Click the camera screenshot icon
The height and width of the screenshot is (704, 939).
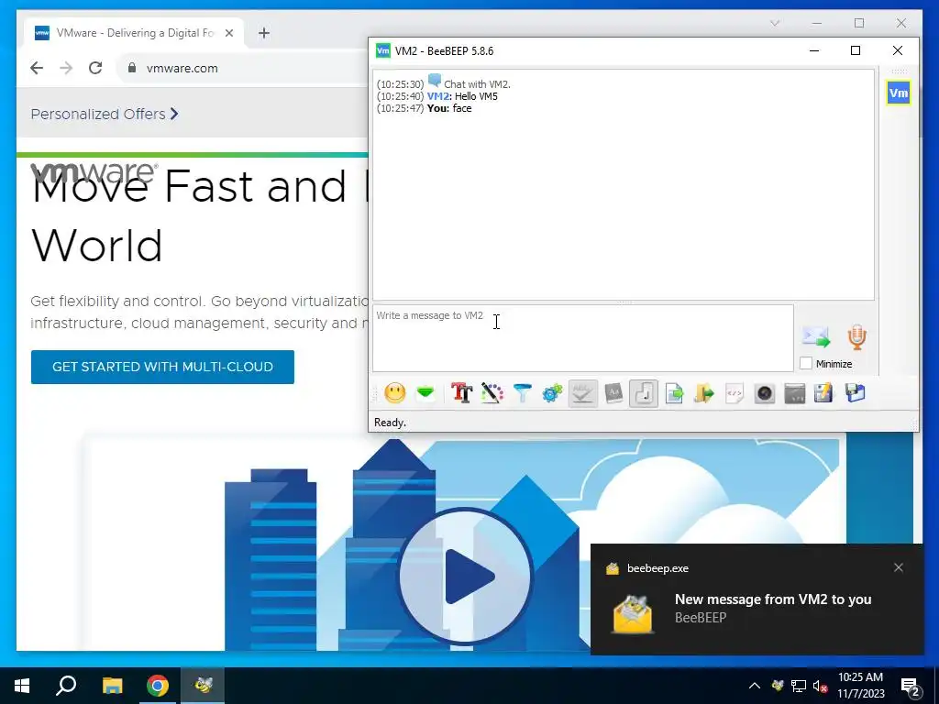coord(765,393)
